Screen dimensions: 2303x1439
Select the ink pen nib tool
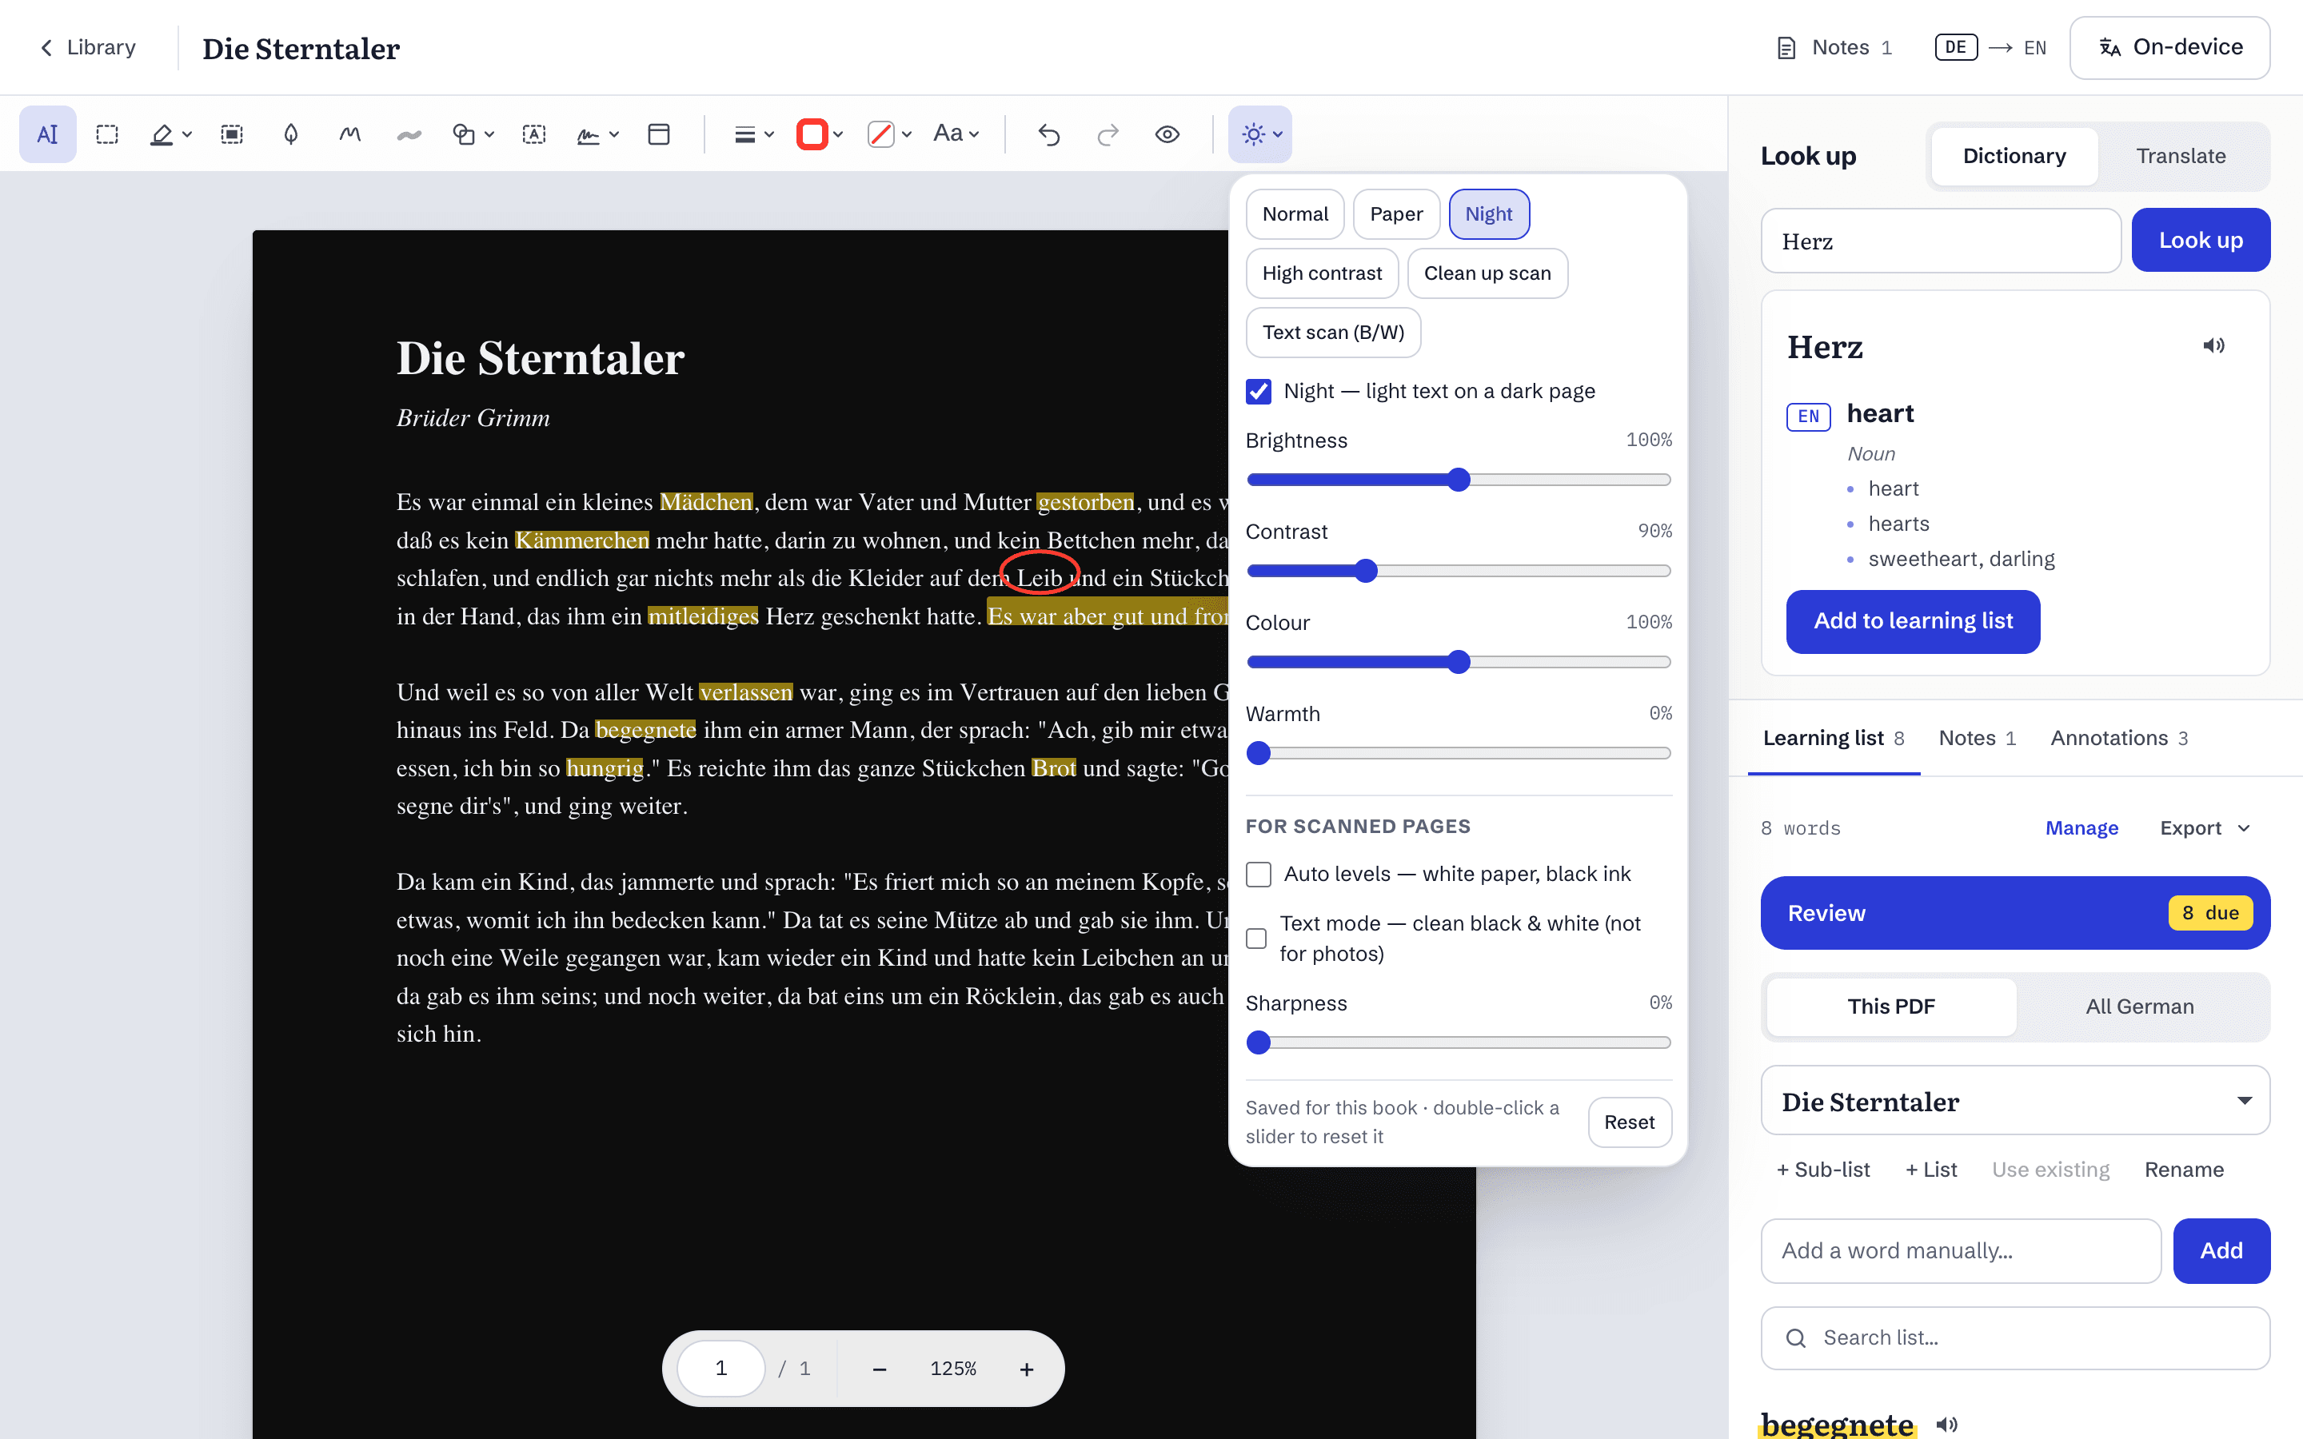[291, 134]
